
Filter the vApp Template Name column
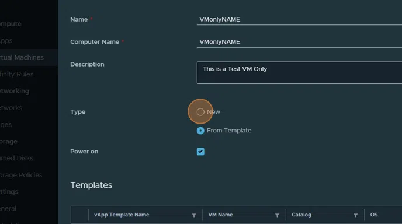click(194, 215)
